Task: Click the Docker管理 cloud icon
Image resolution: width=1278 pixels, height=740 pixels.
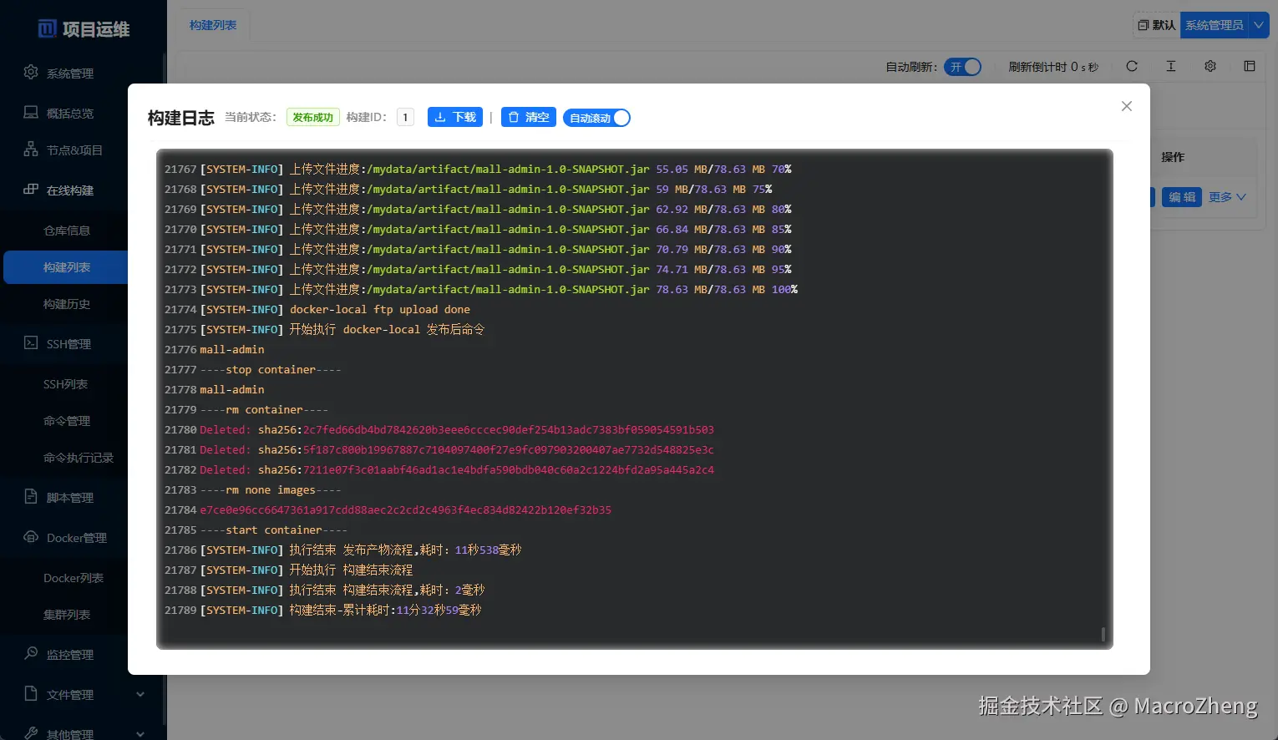Action: point(31,536)
